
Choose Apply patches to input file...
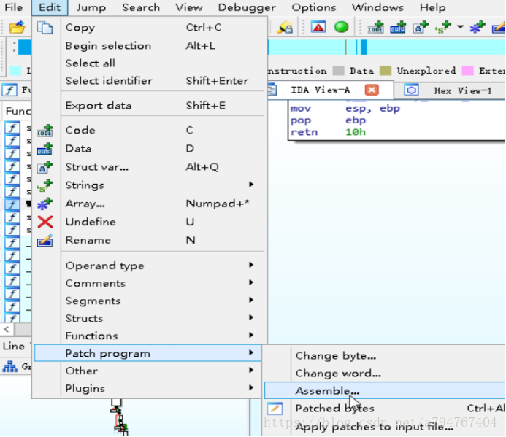click(374, 428)
